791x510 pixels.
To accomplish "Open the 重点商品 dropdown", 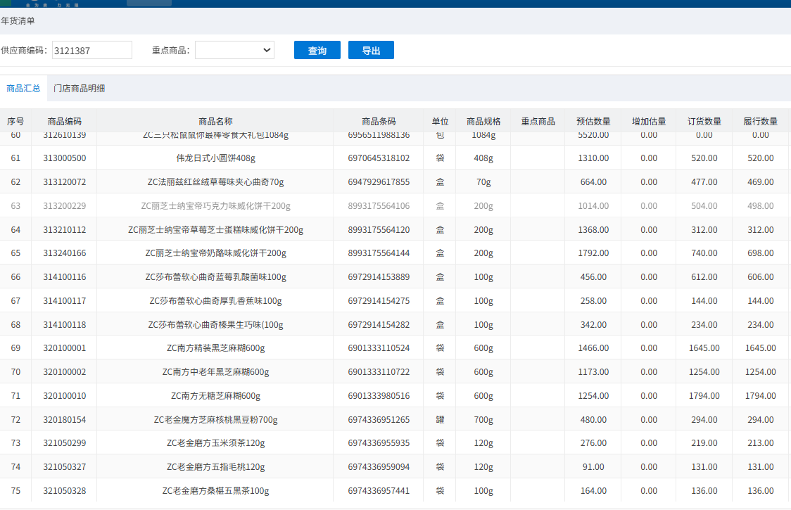I will (x=234, y=50).
